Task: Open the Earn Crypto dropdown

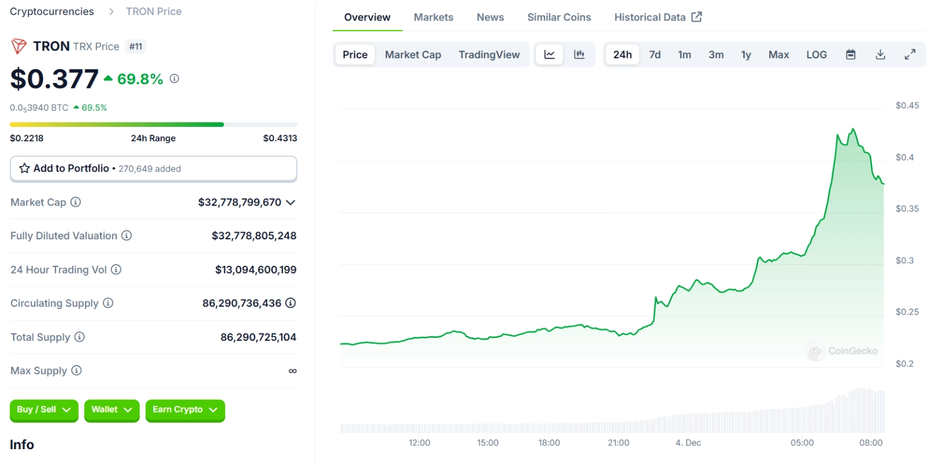Action: click(x=185, y=410)
